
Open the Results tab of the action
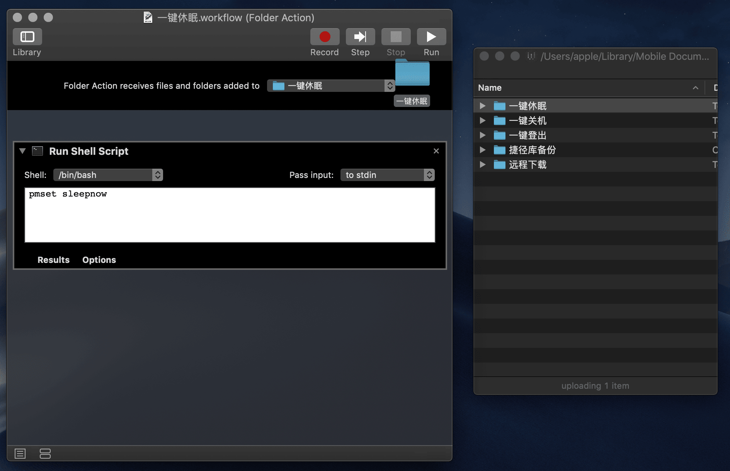click(x=53, y=260)
